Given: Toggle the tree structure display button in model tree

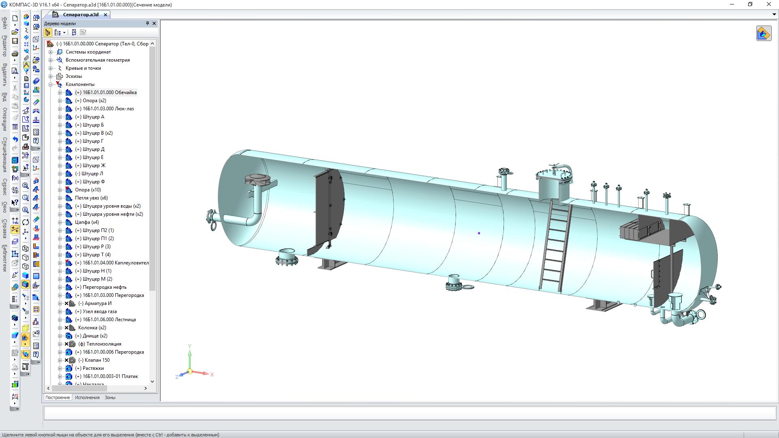Looking at the screenshot, I should tap(48, 32).
